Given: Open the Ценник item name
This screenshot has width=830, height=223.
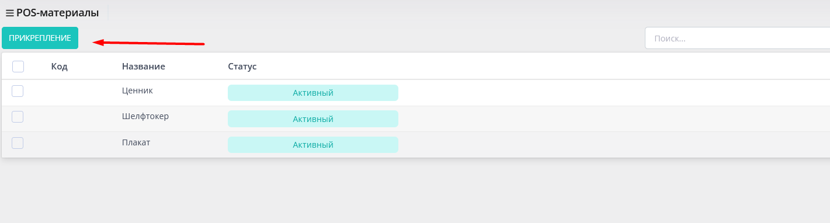Looking at the screenshot, I should [138, 90].
